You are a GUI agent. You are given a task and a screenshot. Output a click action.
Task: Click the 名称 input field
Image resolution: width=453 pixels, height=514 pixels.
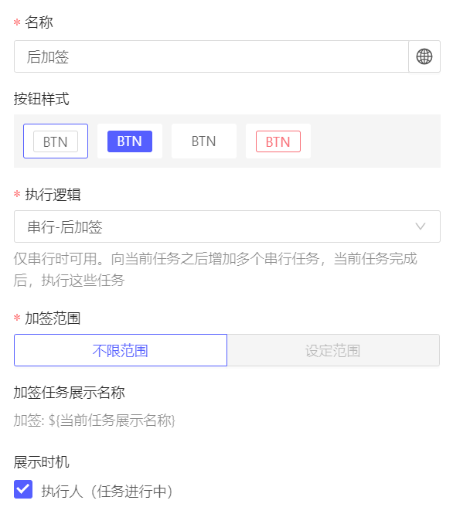pos(211,56)
